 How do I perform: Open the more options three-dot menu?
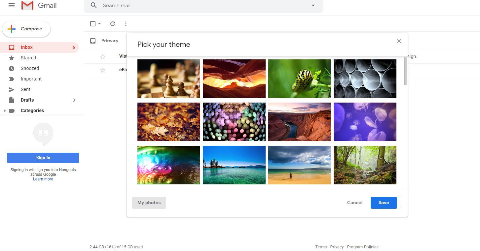coord(126,23)
